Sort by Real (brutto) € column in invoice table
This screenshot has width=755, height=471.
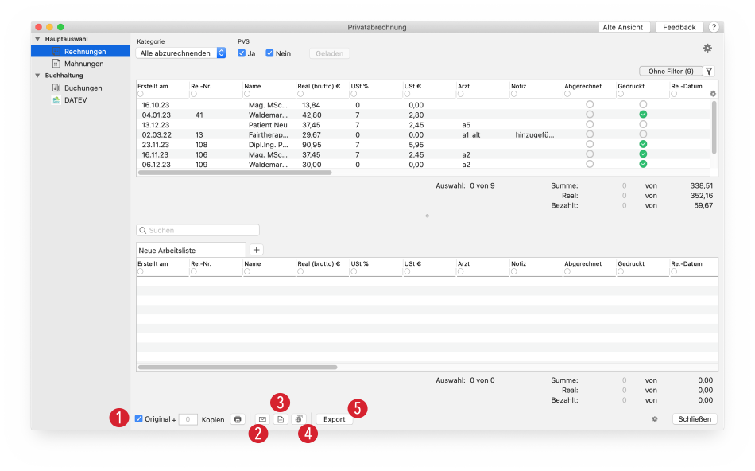point(318,86)
